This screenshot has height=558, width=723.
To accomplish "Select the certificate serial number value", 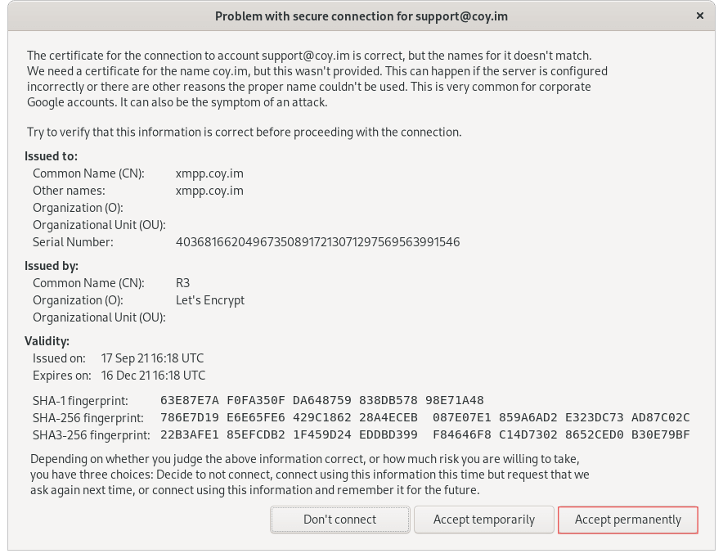I will click(x=317, y=242).
